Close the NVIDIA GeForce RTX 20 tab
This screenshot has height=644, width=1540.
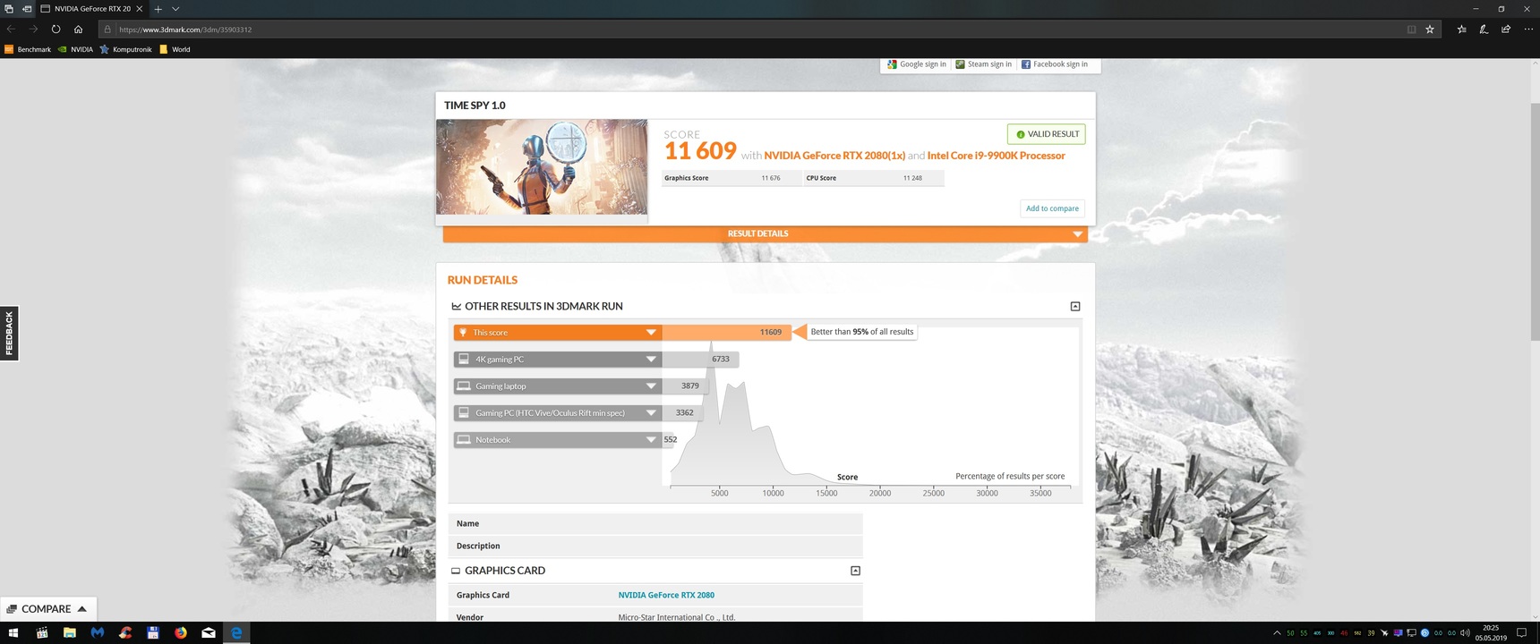coord(139,8)
